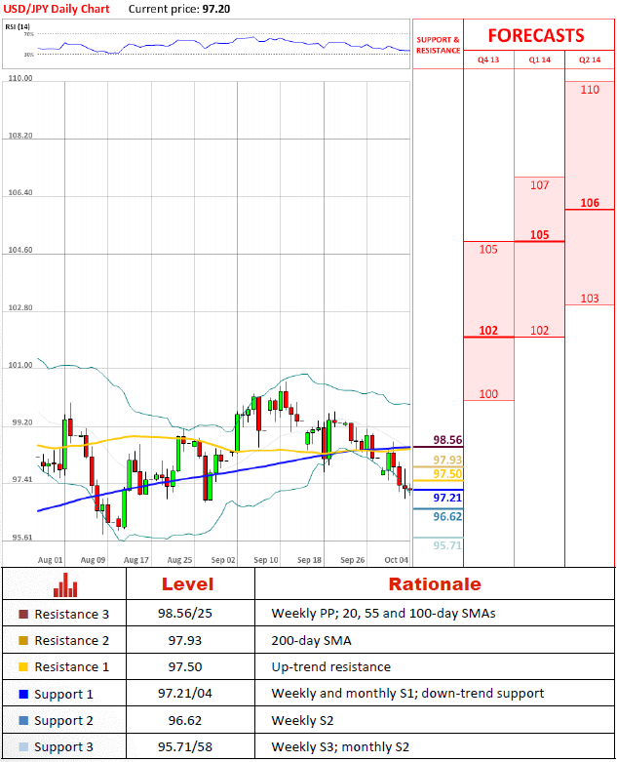Click the 110.00 price axis label
The height and width of the screenshot is (762, 617).
[x=20, y=78]
